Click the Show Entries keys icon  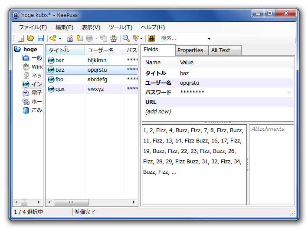136,38
